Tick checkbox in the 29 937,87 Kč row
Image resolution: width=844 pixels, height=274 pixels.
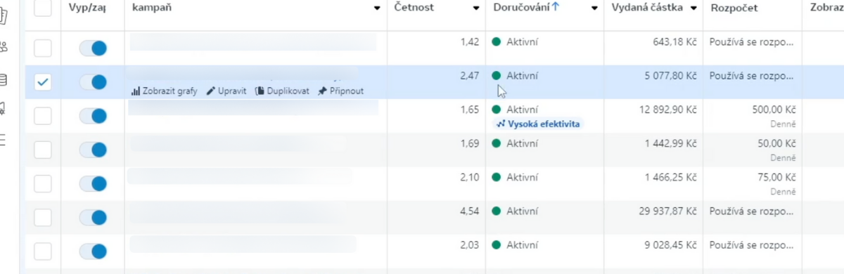(43, 217)
